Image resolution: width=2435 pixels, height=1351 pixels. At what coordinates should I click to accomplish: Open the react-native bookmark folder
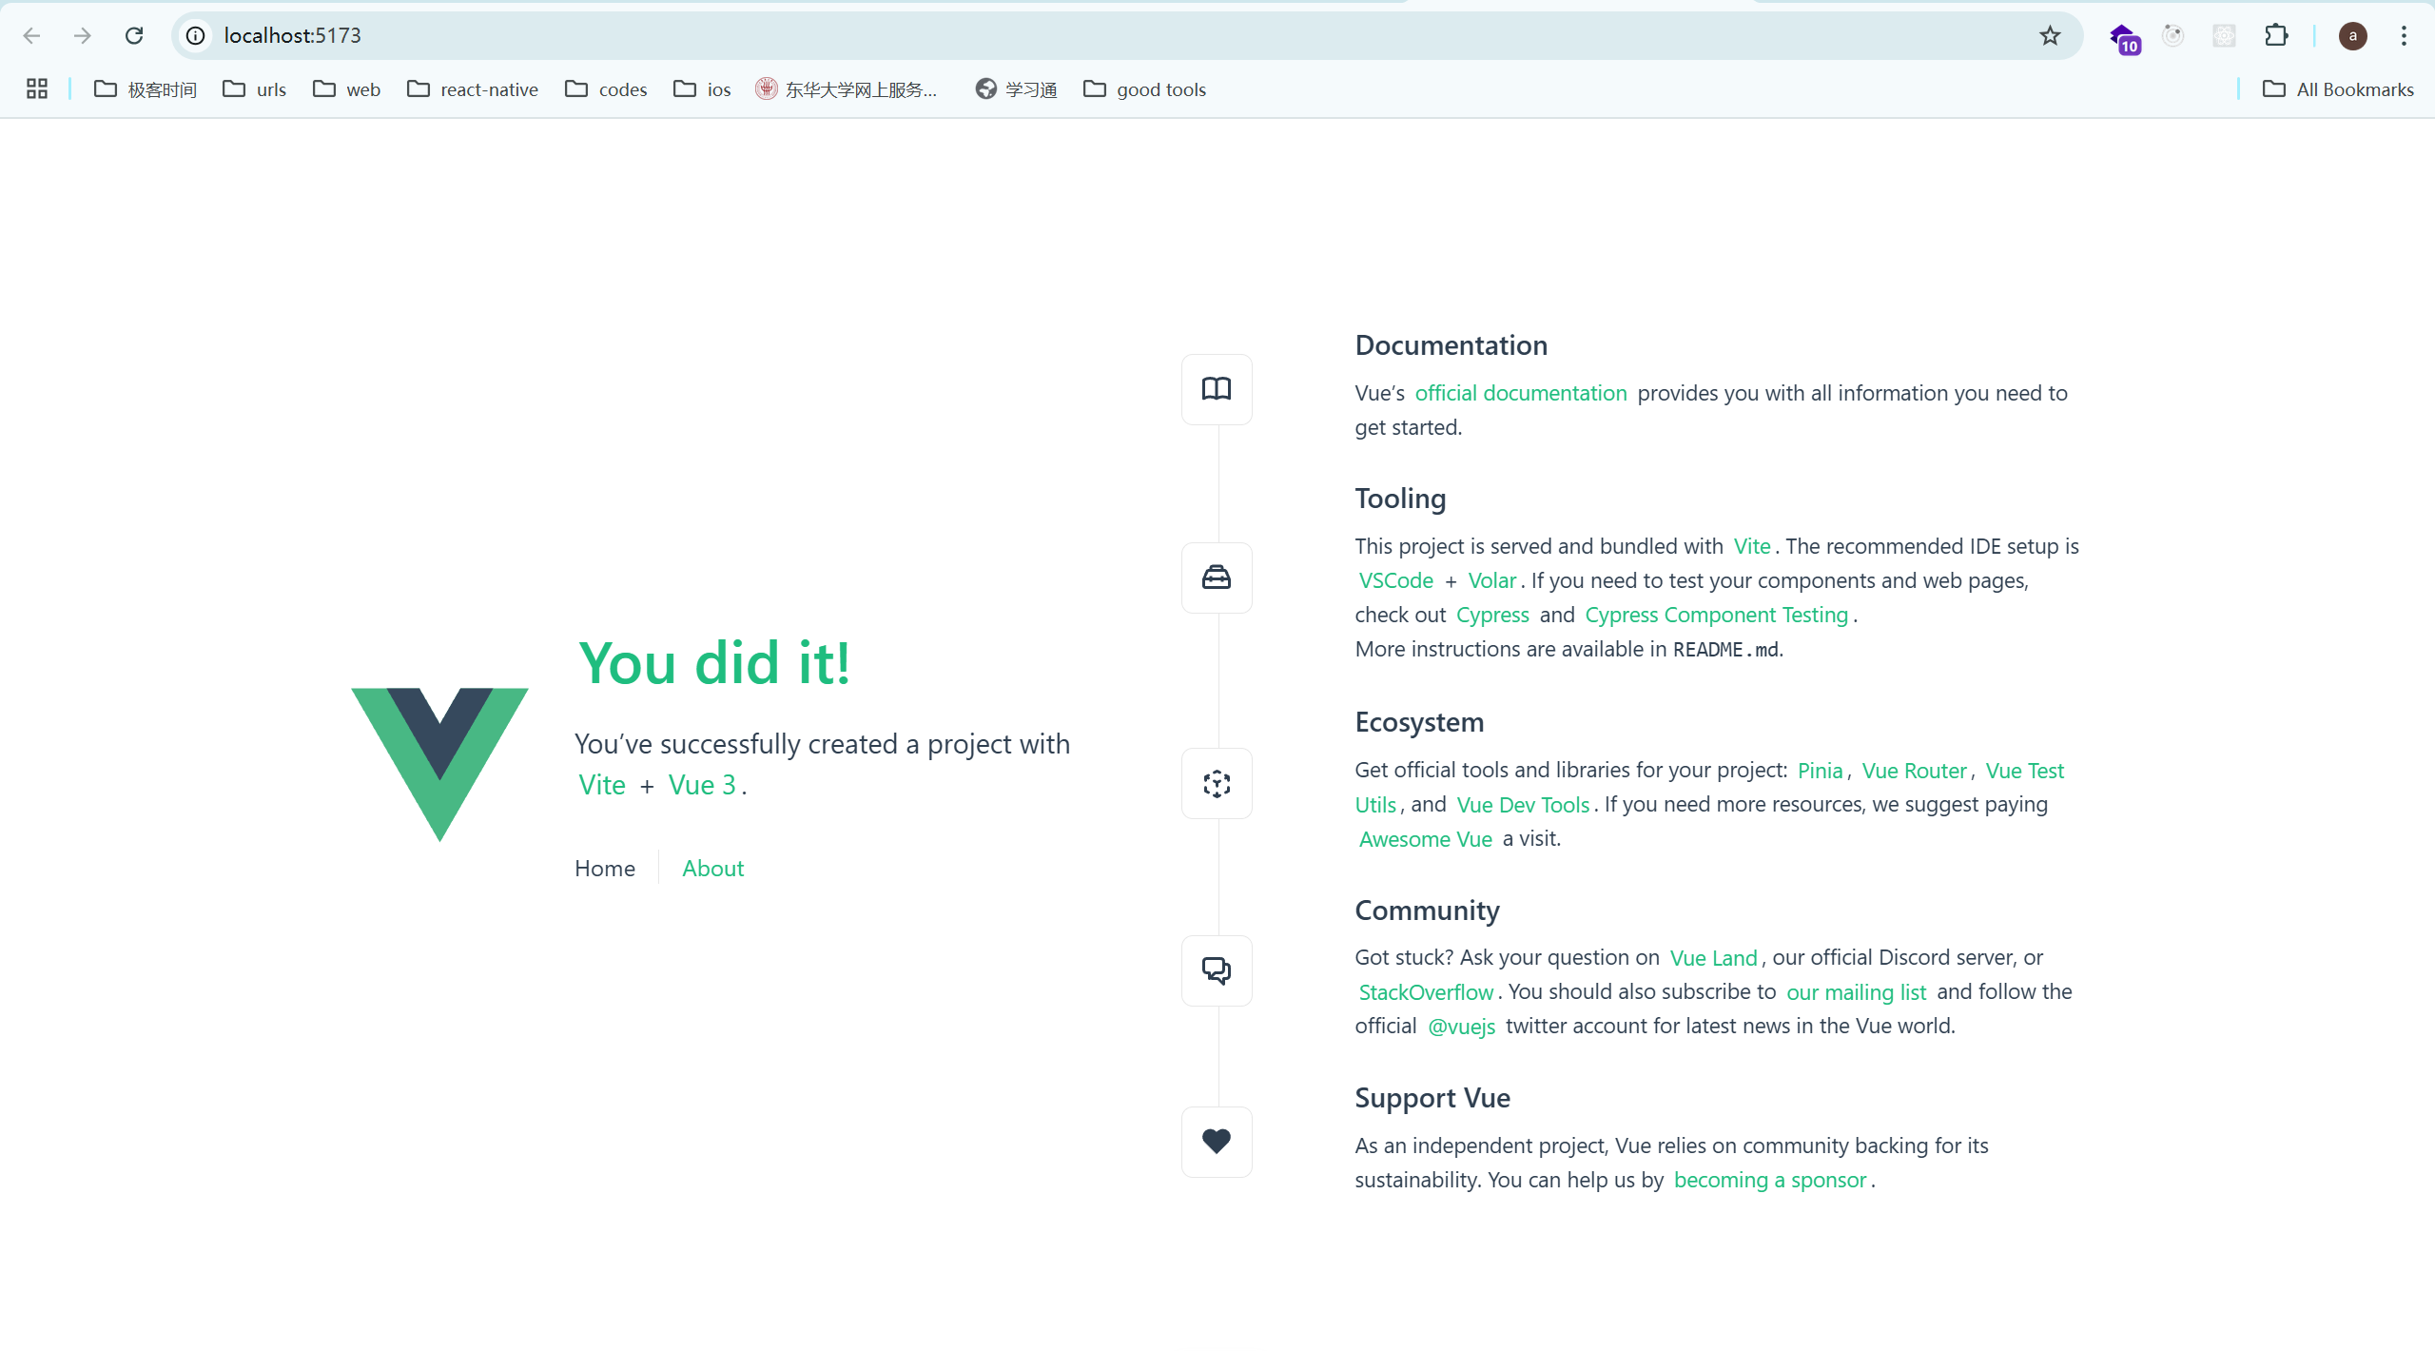click(x=472, y=89)
